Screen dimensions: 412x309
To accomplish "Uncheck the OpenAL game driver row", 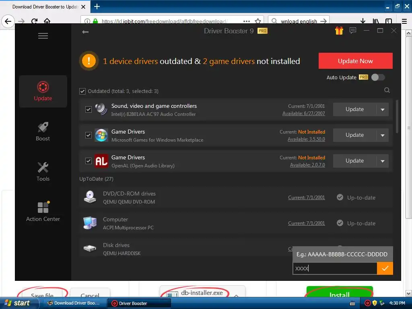I will (89, 161).
